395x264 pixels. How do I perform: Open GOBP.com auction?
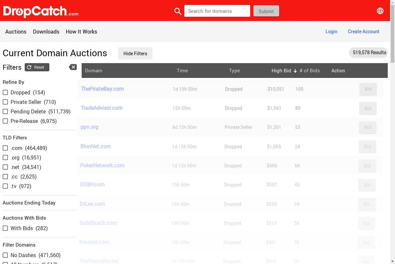point(92,184)
